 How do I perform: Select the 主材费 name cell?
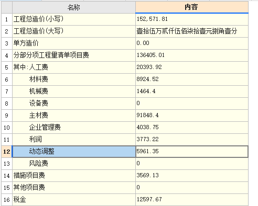pos(74,116)
